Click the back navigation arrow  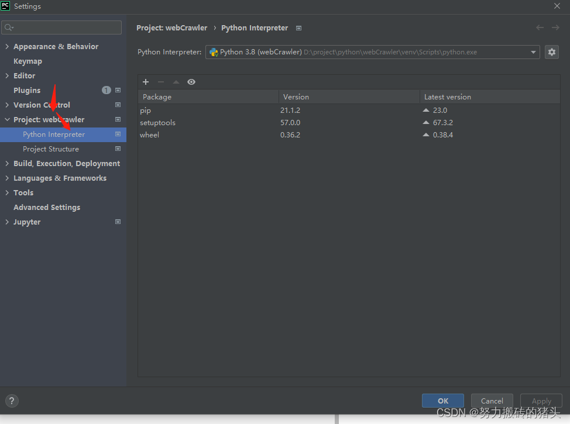click(x=540, y=27)
